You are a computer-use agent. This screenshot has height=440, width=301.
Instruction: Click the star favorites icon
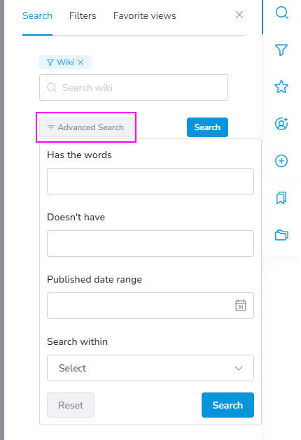281,87
